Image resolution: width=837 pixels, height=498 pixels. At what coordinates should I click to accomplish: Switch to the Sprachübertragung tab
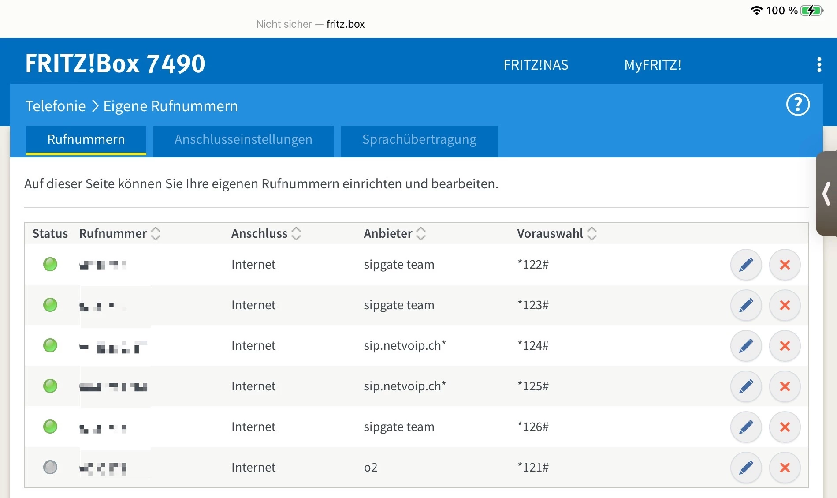[x=419, y=140]
